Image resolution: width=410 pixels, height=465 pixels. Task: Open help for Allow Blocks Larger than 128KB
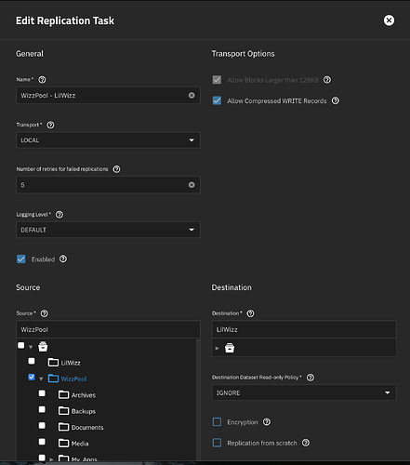coord(327,80)
